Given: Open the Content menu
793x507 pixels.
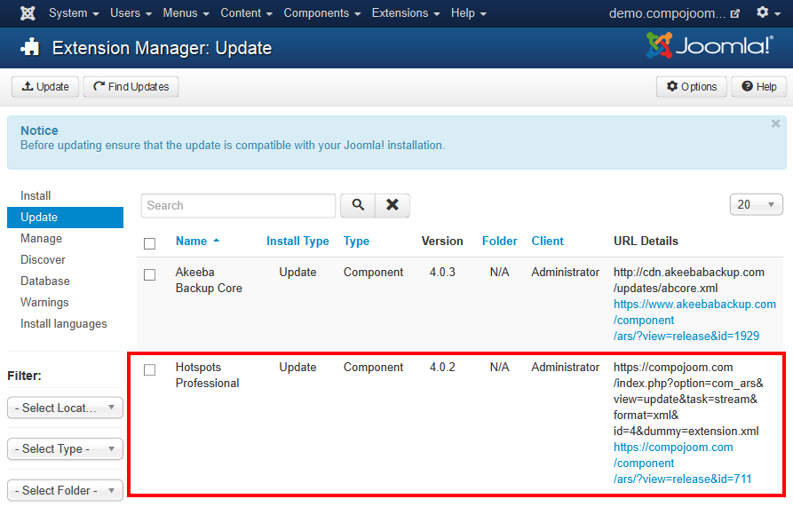Looking at the screenshot, I should coord(246,13).
